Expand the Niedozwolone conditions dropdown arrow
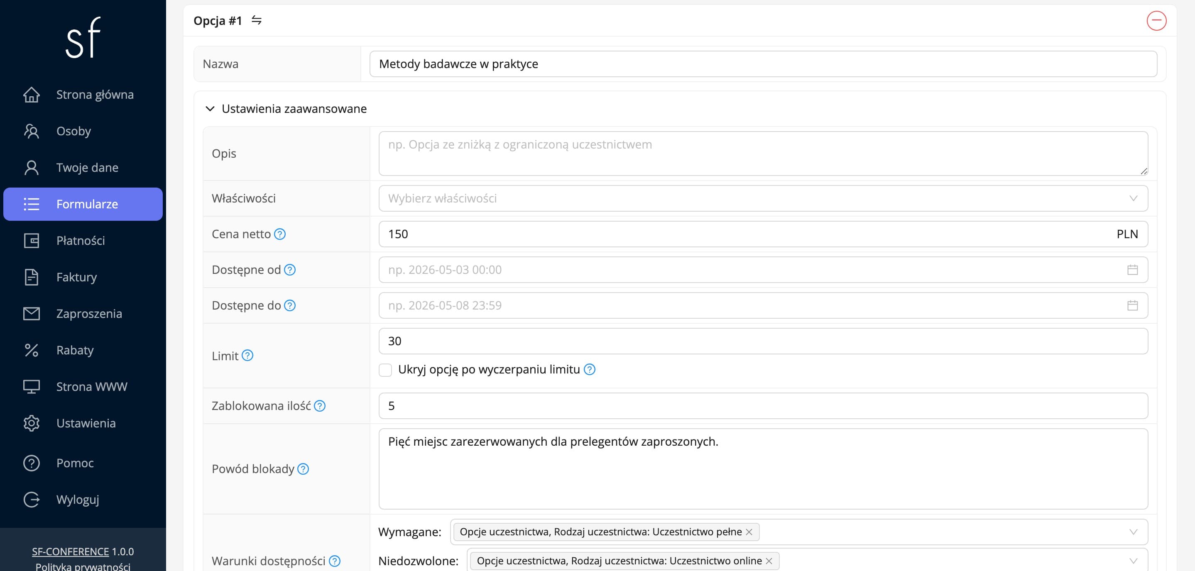Image resolution: width=1195 pixels, height=571 pixels. pos(1133,561)
